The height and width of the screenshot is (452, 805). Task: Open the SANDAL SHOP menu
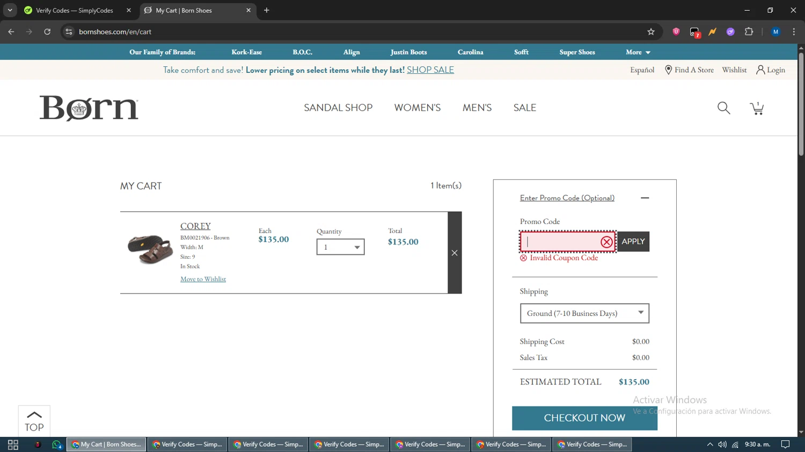pyautogui.click(x=338, y=108)
